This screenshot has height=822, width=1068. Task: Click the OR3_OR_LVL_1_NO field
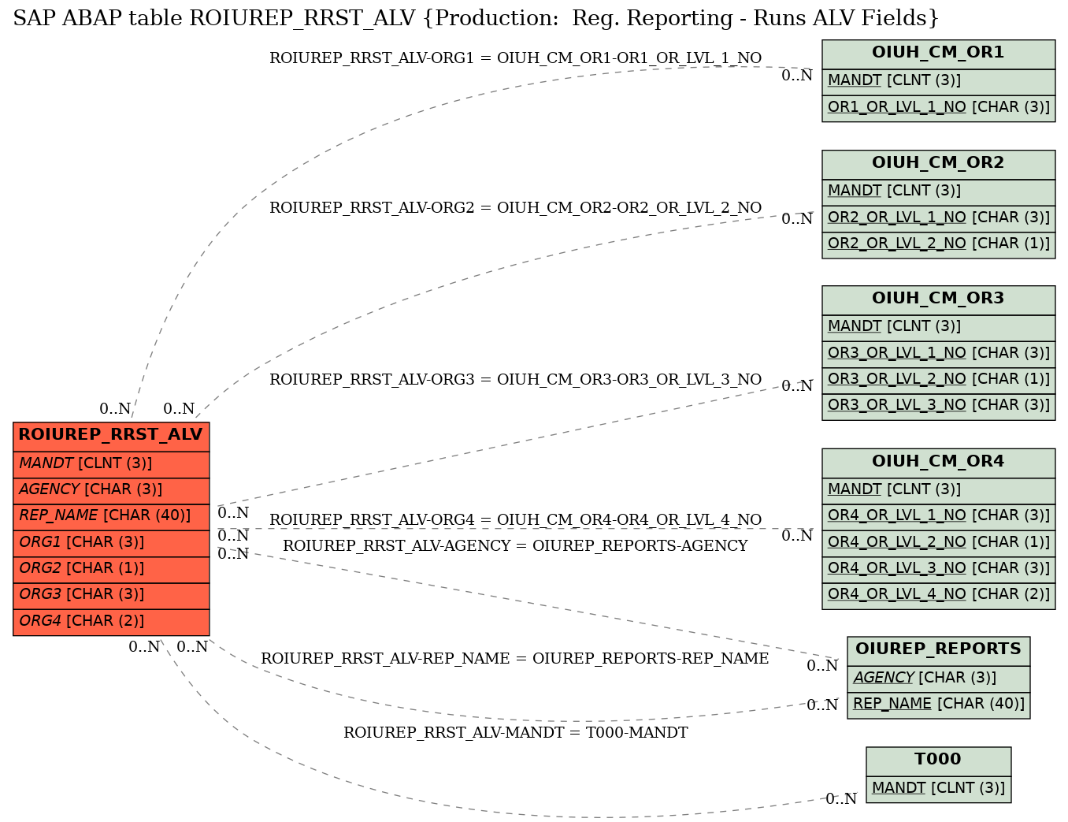tap(938, 354)
